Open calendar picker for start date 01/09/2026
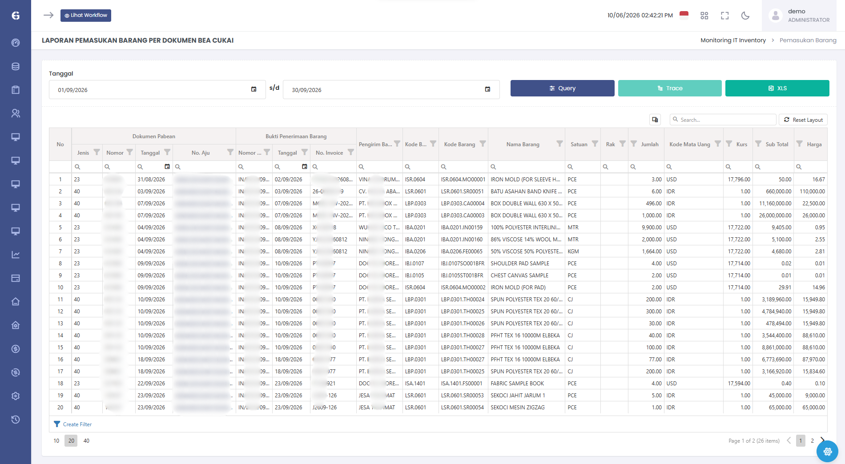The image size is (845, 464). [253, 89]
